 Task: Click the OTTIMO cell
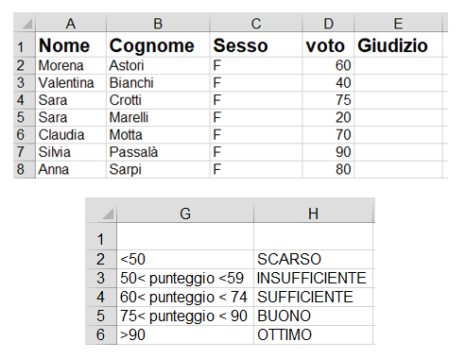[314, 334]
